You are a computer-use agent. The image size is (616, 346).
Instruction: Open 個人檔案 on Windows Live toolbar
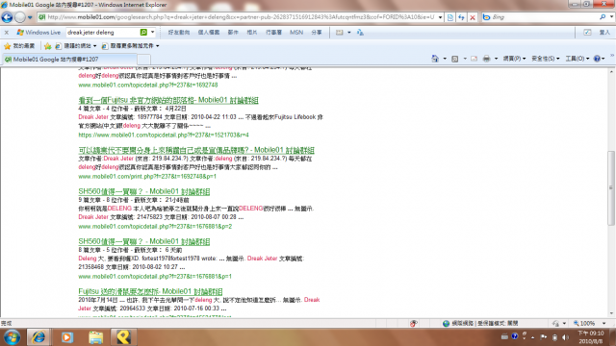[x=208, y=33]
